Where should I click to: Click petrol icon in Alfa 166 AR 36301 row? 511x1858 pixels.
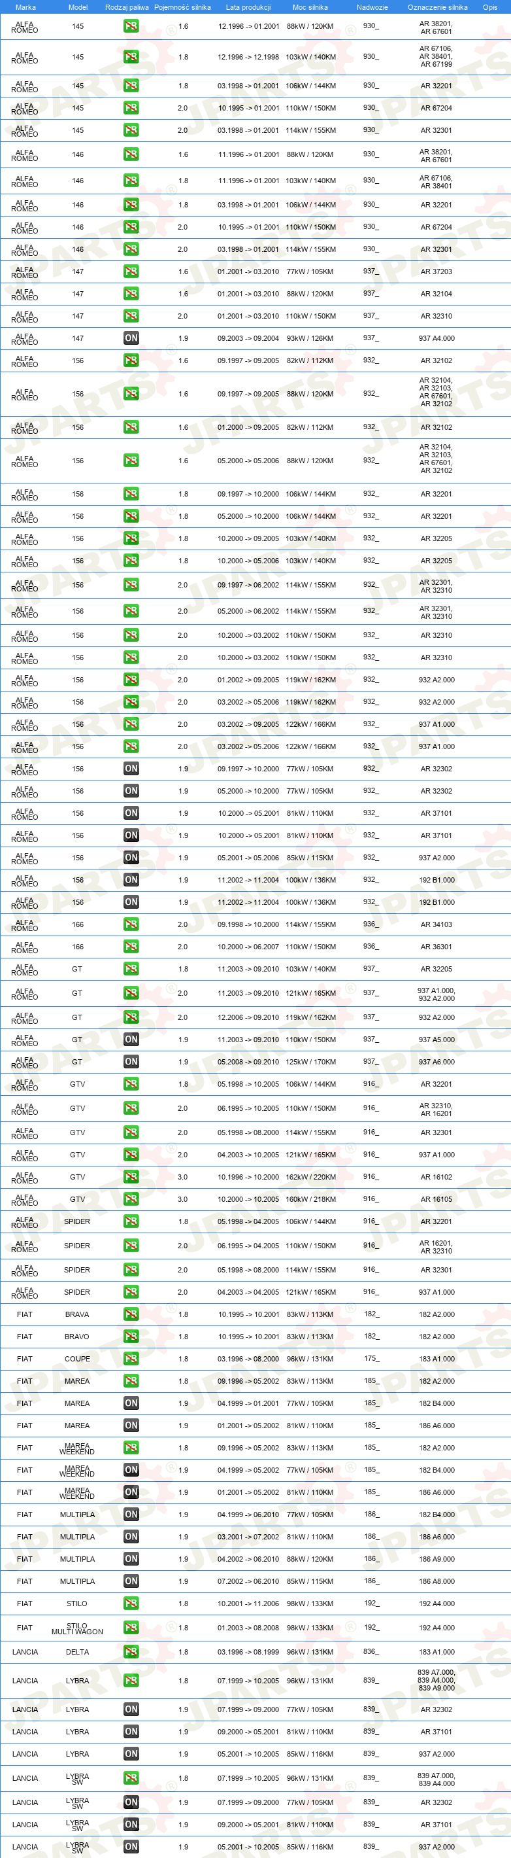point(131,947)
